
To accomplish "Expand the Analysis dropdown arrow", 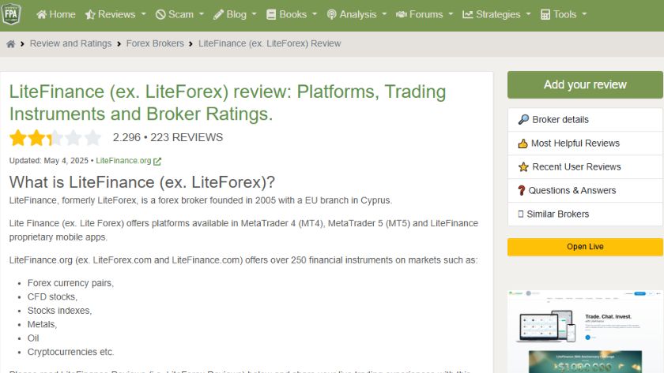I will pos(384,14).
